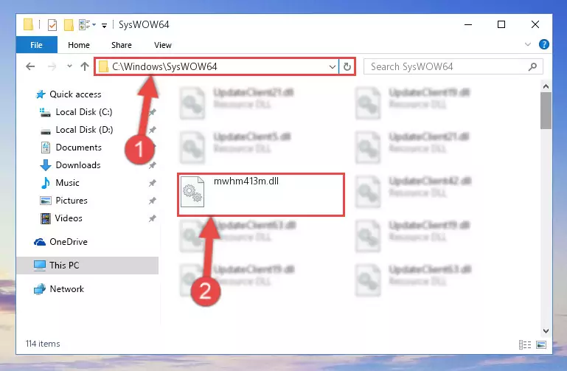Click the scrollbar down arrow

pos(546,331)
